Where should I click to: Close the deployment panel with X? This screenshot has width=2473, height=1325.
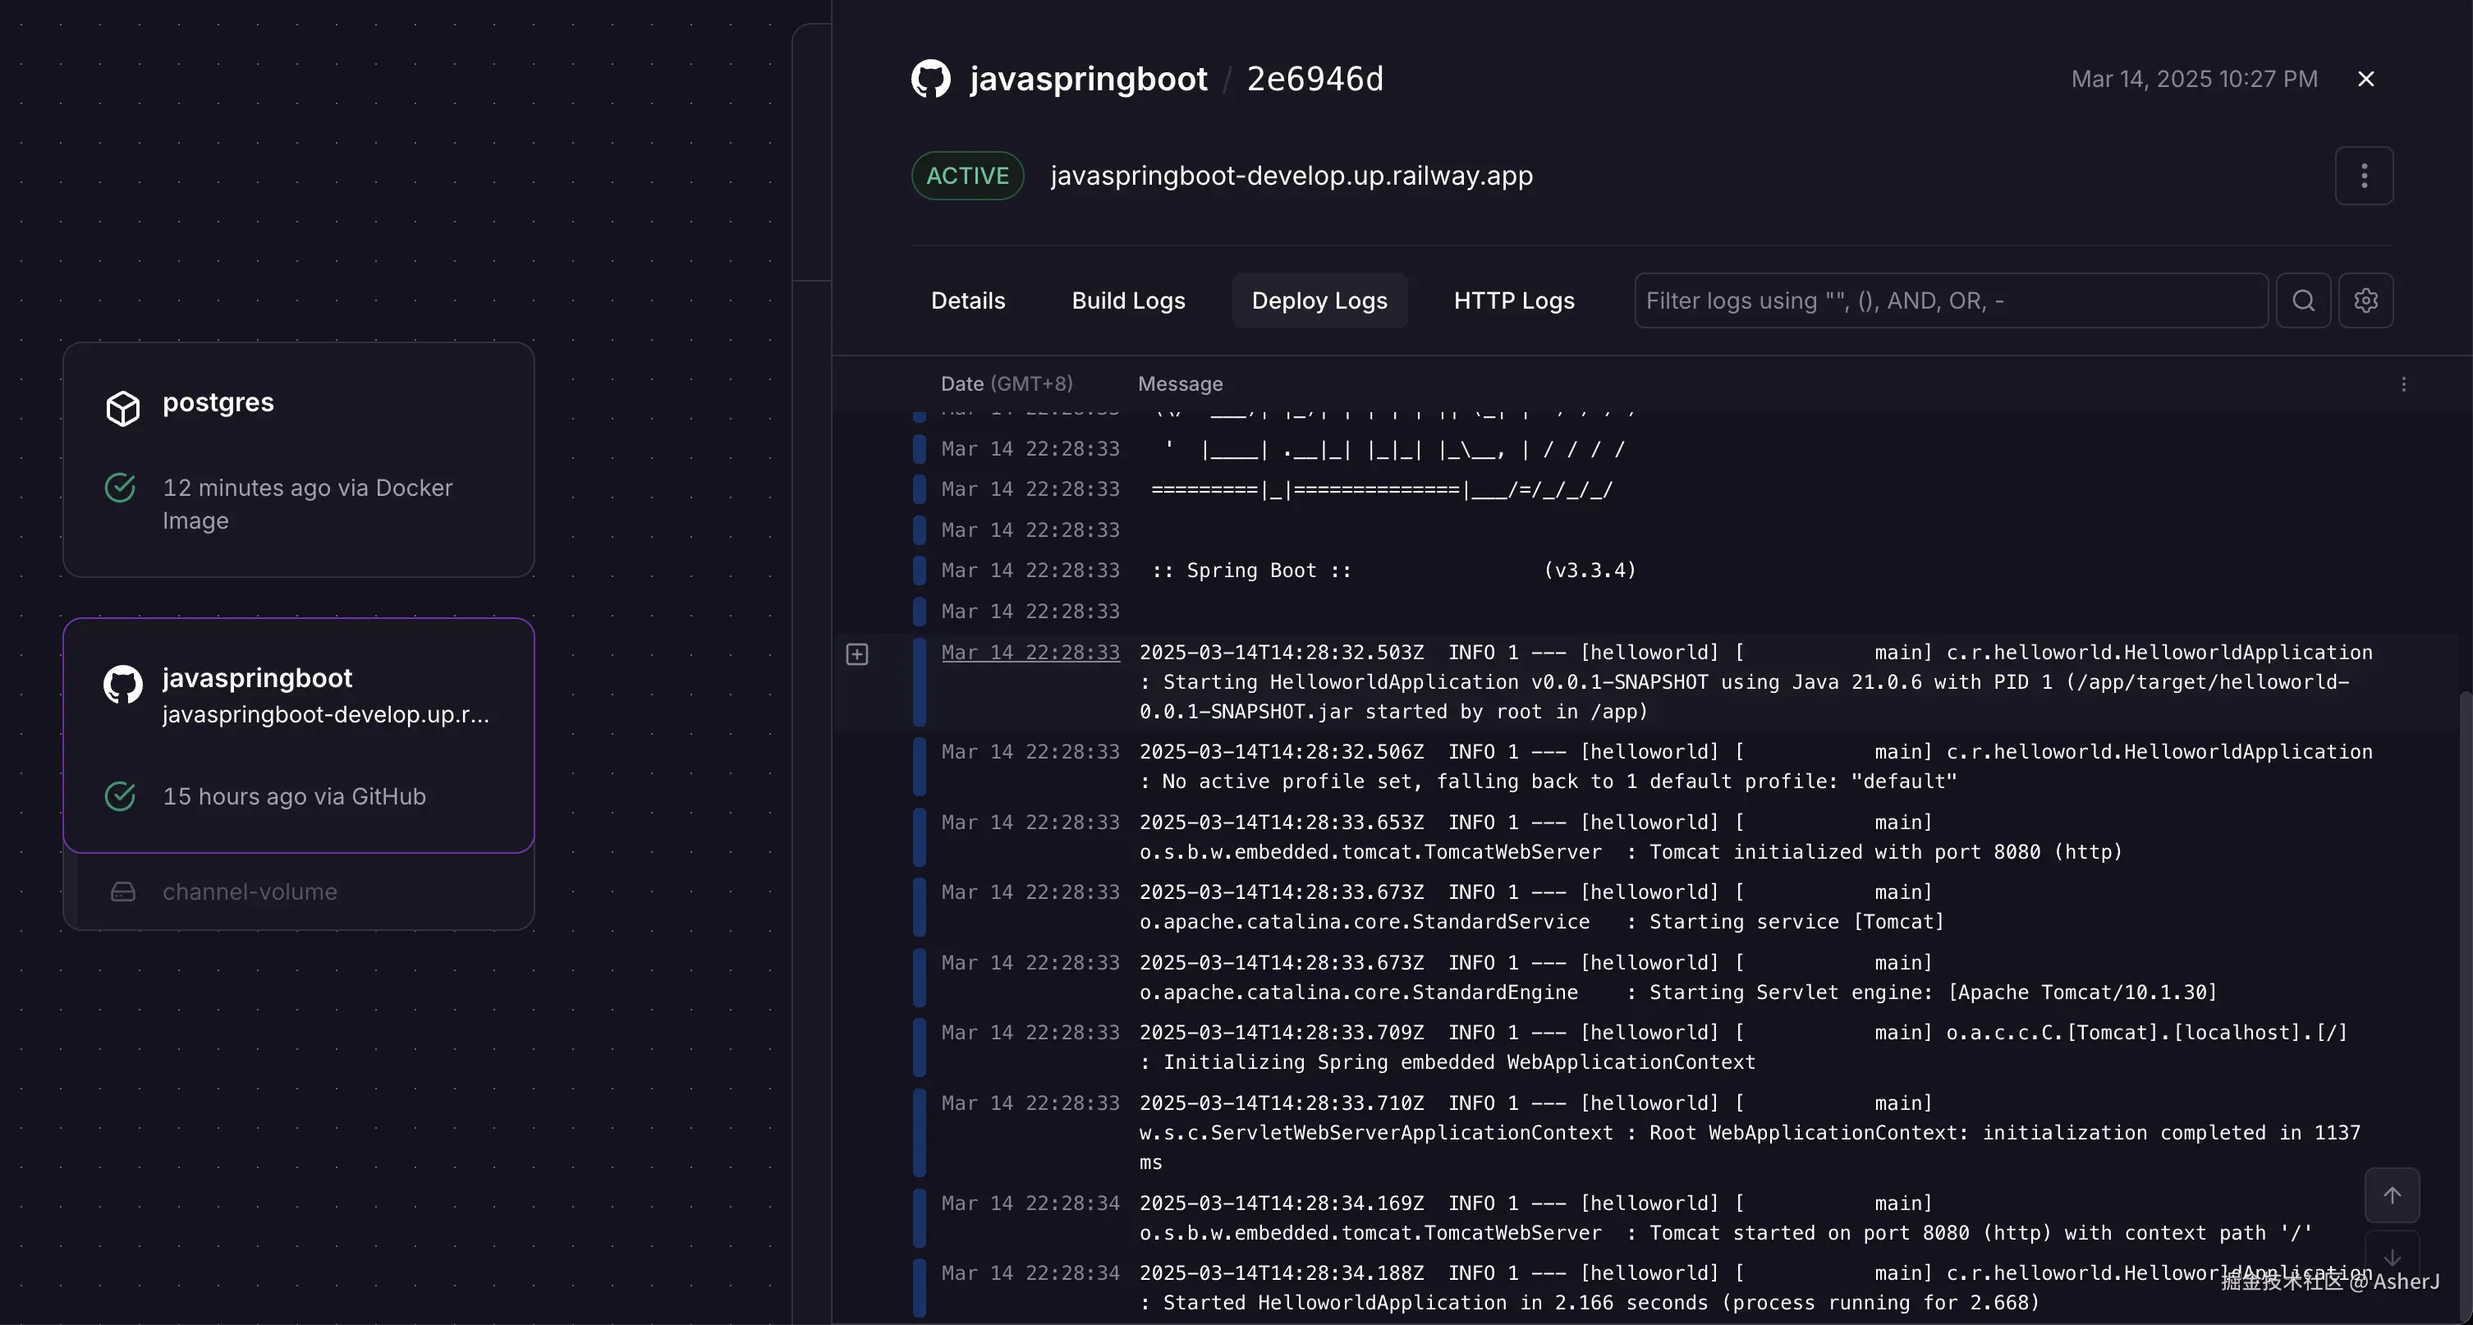(x=2365, y=79)
